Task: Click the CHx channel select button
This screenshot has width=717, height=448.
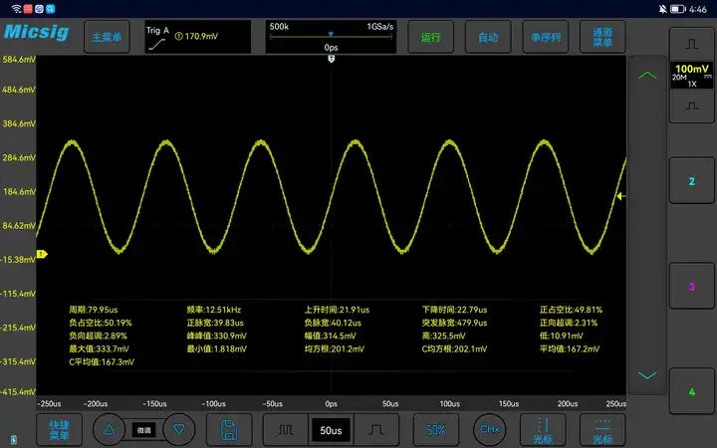Action: (x=489, y=430)
